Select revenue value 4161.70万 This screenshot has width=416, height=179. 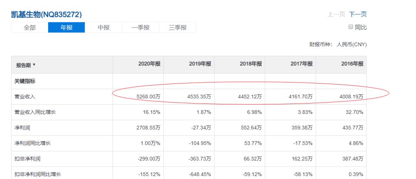300,97
